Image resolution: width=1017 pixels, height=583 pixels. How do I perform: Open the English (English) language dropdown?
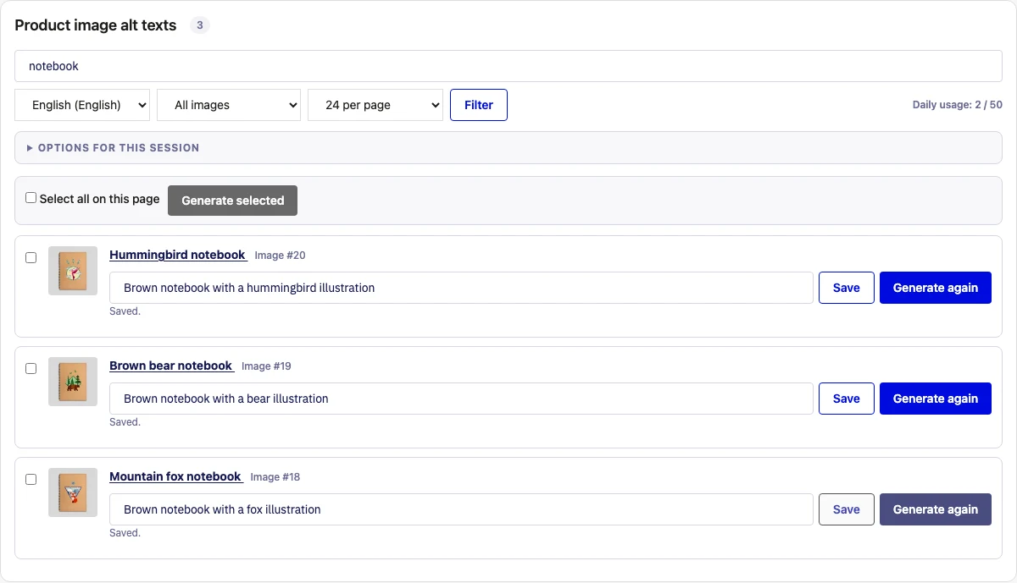point(82,105)
